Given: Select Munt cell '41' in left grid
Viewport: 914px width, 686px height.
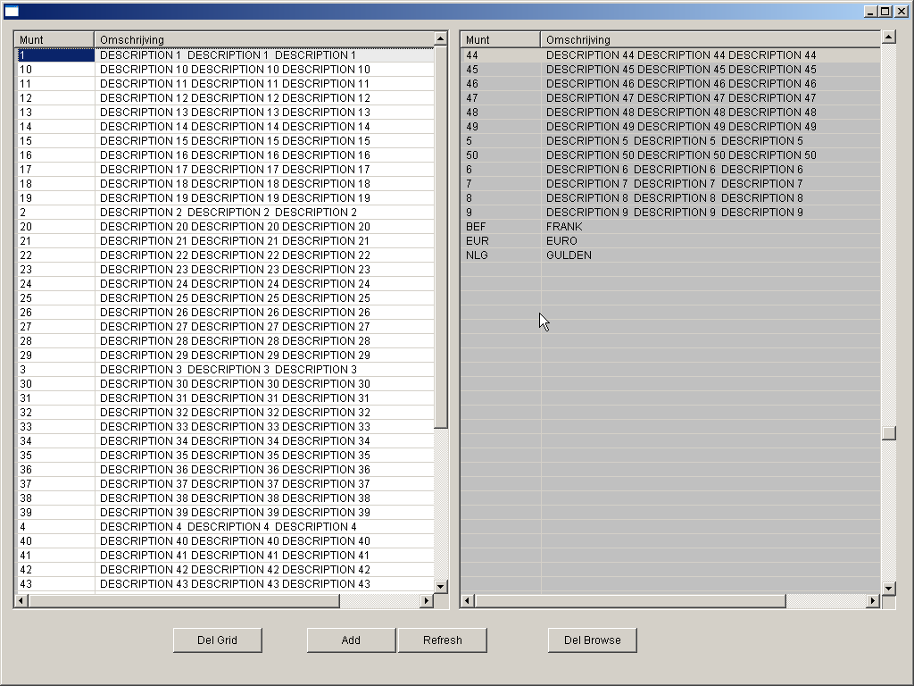Looking at the screenshot, I should click(x=54, y=556).
